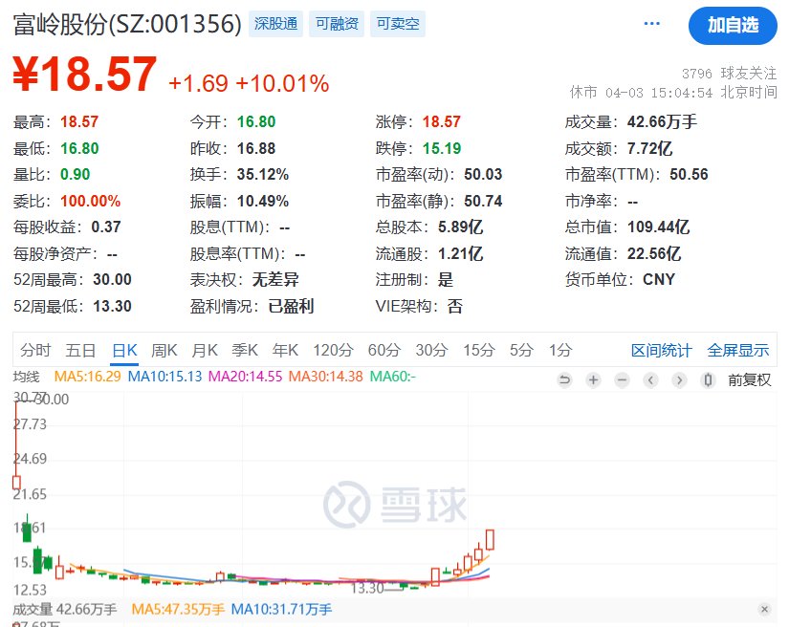The height and width of the screenshot is (627, 789).
Task: Click the reset chart view icon
Action: (x=564, y=380)
